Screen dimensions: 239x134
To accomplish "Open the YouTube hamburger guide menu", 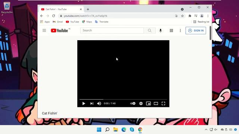I will [x=44, y=31].
